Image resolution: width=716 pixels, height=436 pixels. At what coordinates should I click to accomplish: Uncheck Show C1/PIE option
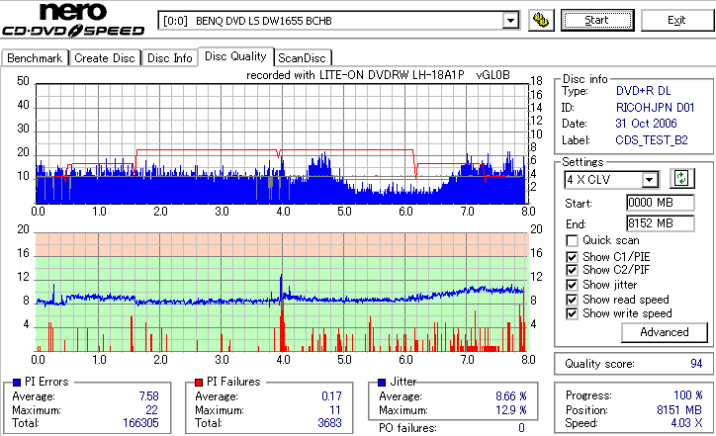[572, 257]
